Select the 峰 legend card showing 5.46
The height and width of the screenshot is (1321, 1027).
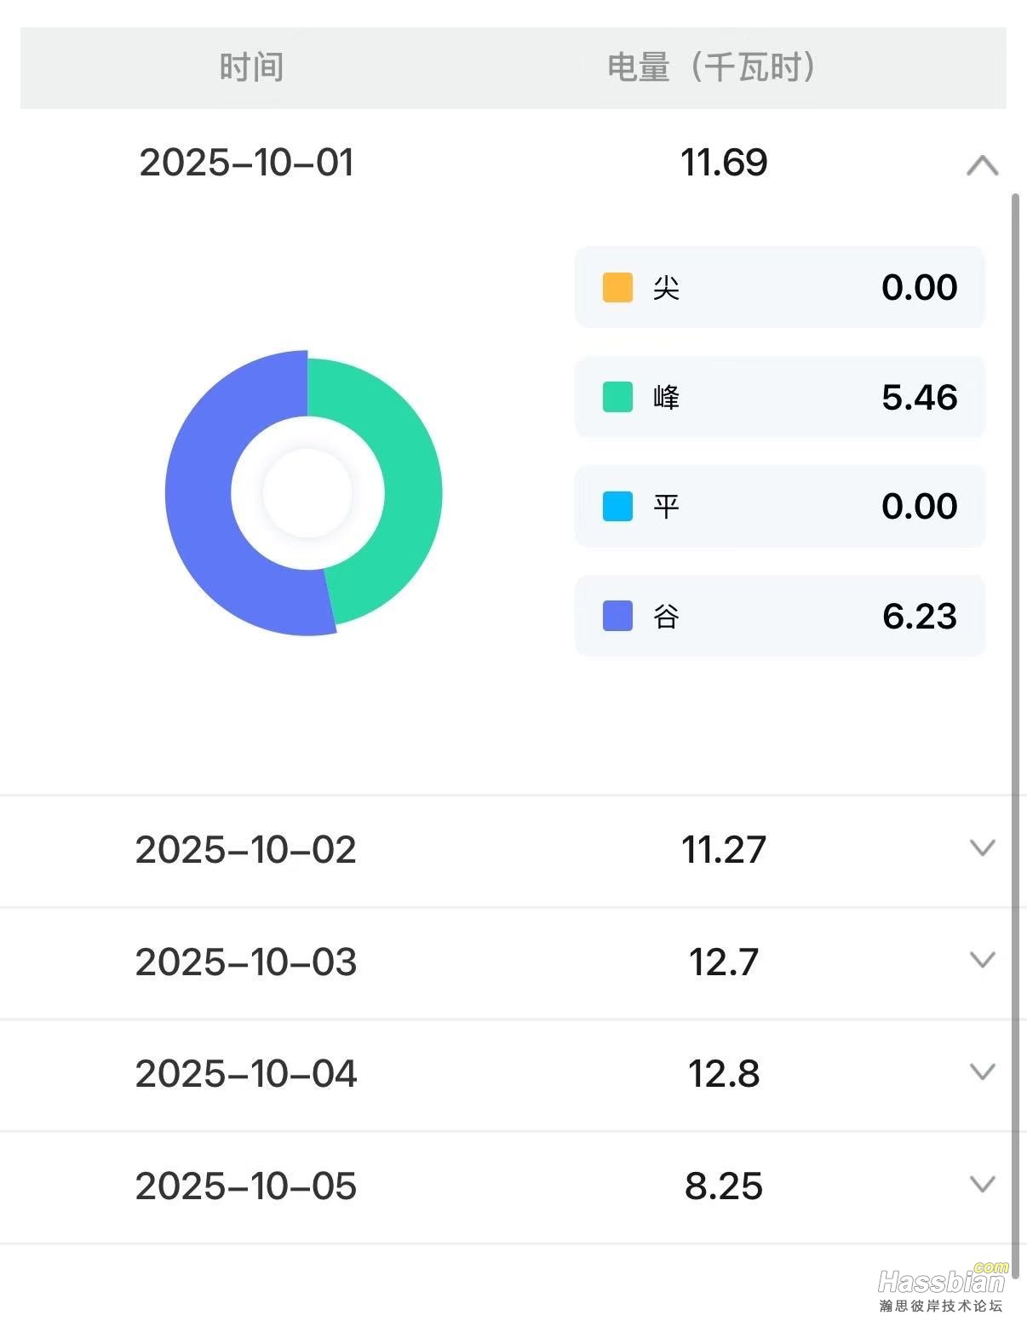point(779,397)
